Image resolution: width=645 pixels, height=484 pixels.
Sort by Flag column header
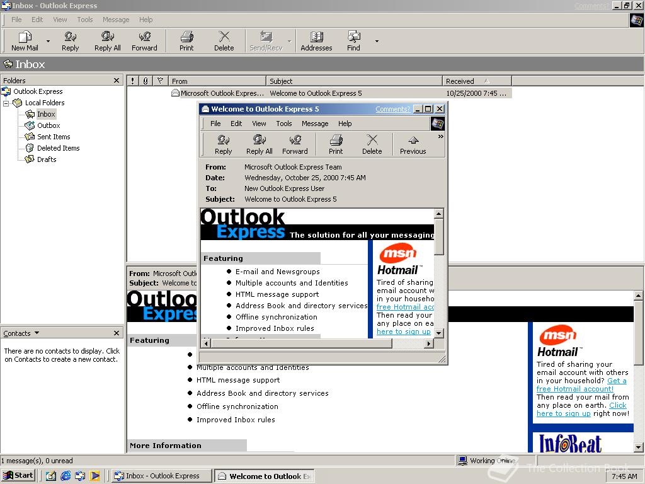[x=160, y=81]
